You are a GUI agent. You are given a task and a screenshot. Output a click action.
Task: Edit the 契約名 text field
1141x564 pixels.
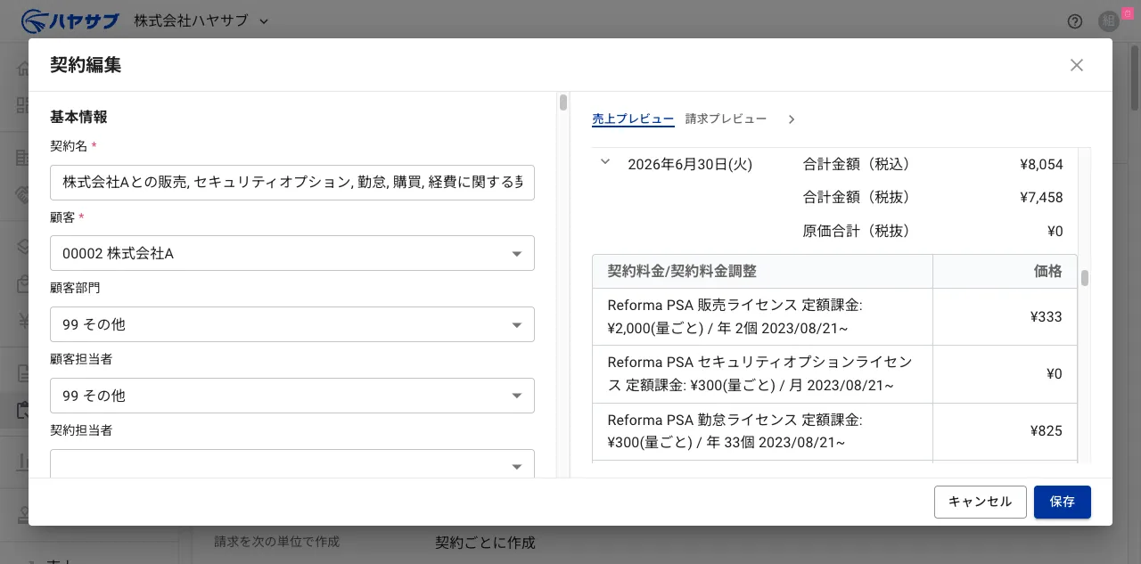coord(292,182)
